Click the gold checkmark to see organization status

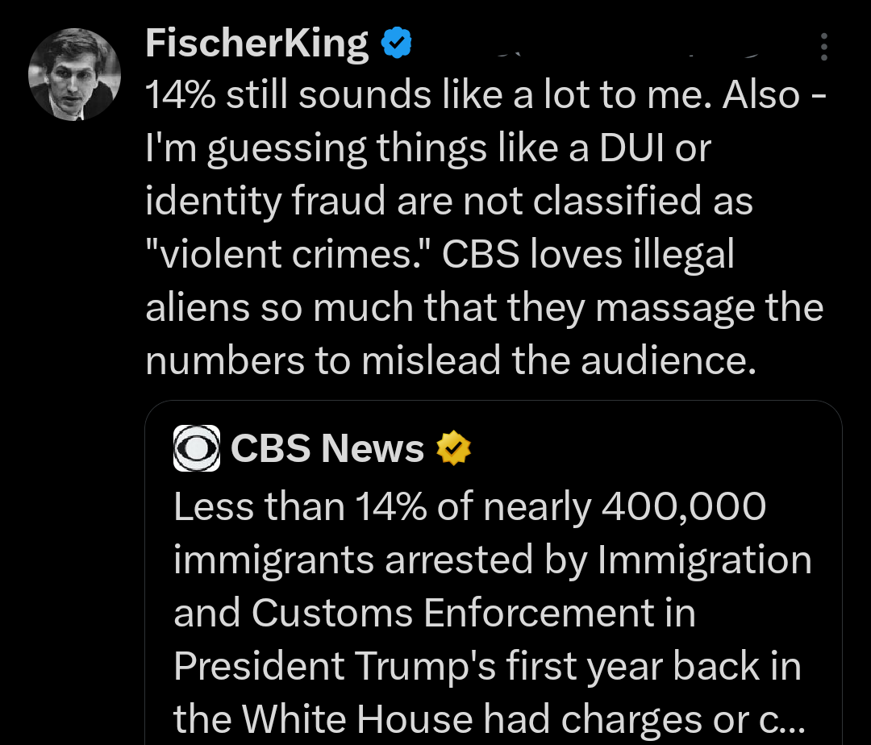coord(453,449)
